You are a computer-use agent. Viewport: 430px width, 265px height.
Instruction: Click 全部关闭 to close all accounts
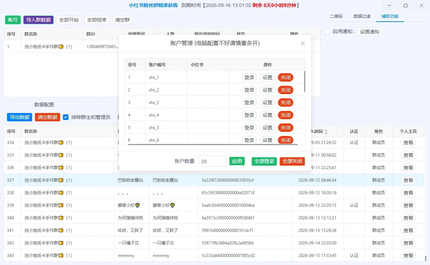pyautogui.click(x=292, y=161)
